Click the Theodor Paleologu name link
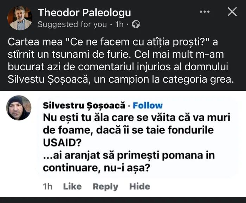The image size is (246, 203). pos(84,13)
